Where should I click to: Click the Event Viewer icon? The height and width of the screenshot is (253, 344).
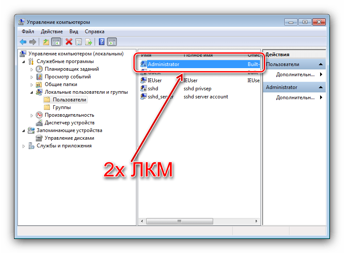pyautogui.click(x=39, y=77)
